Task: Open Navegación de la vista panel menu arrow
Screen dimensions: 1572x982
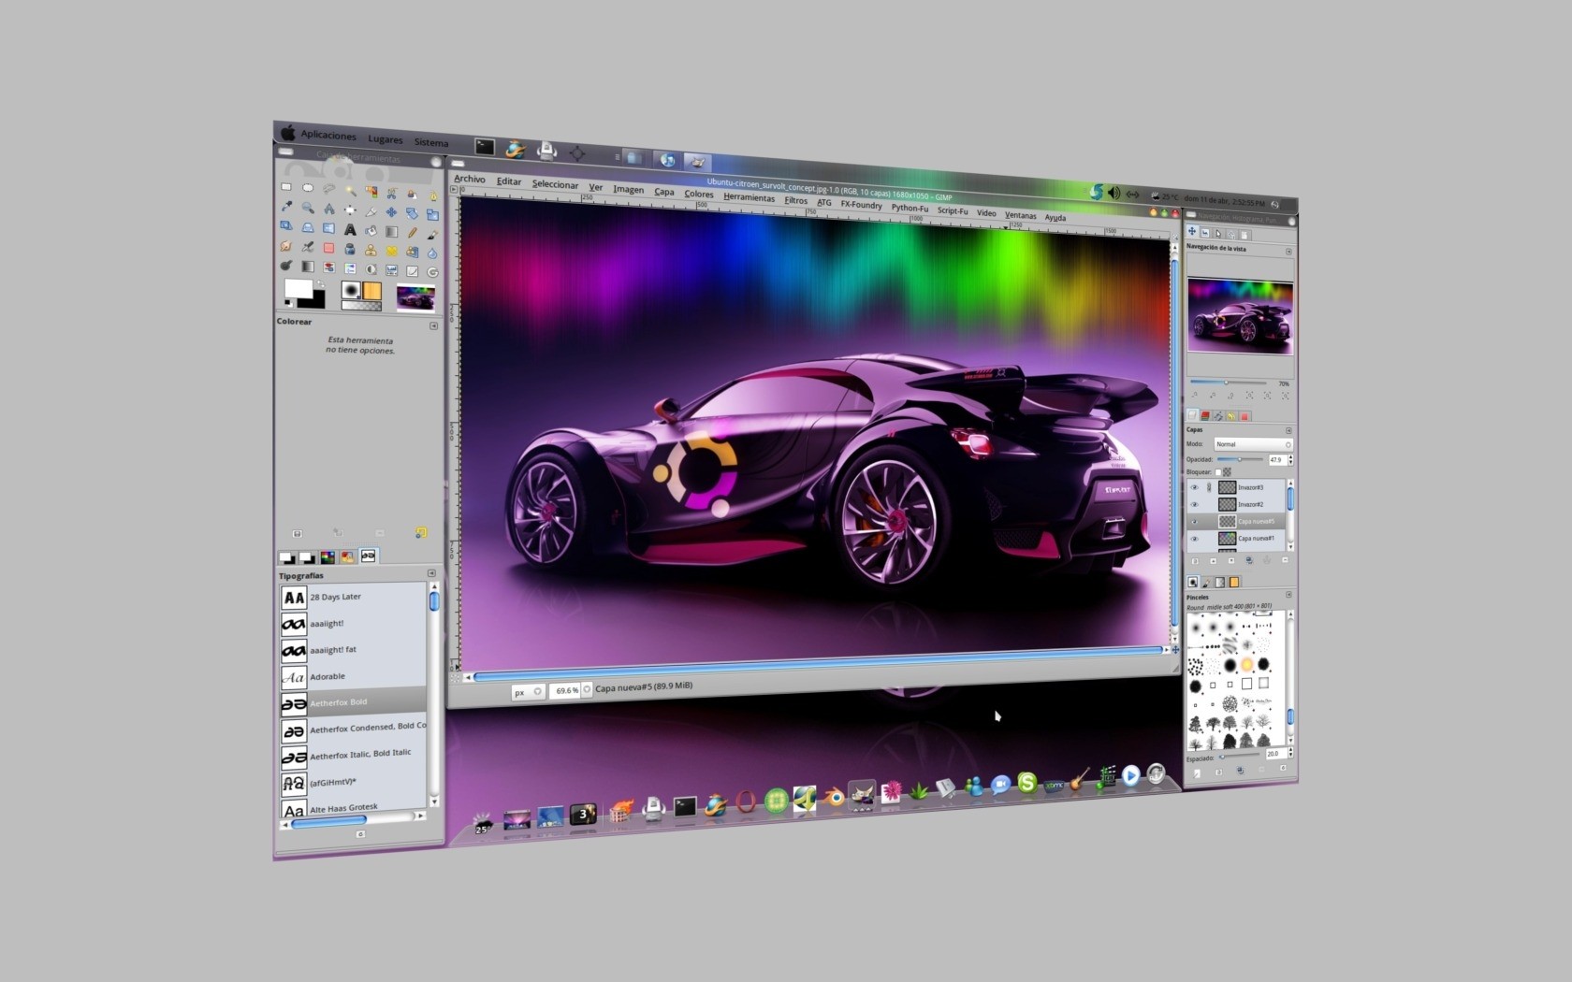Action: pyautogui.click(x=1288, y=252)
